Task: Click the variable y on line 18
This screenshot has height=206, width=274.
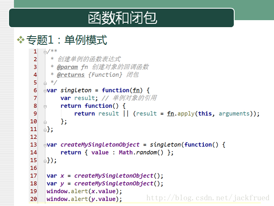Action: 62,184
